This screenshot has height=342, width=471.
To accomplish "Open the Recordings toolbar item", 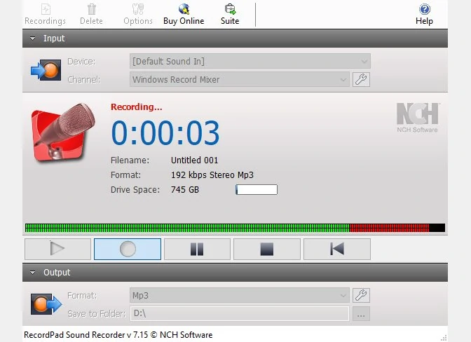I will click(x=45, y=15).
